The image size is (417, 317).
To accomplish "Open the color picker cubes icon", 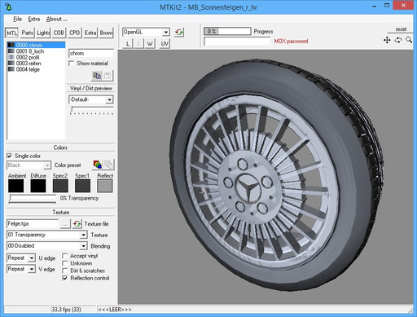I will coord(98,165).
